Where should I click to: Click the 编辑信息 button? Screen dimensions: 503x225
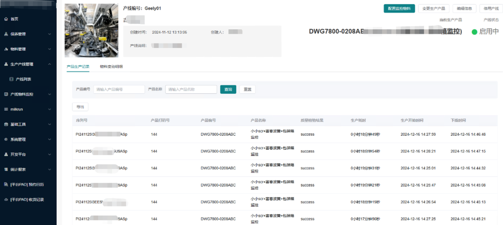point(464,9)
